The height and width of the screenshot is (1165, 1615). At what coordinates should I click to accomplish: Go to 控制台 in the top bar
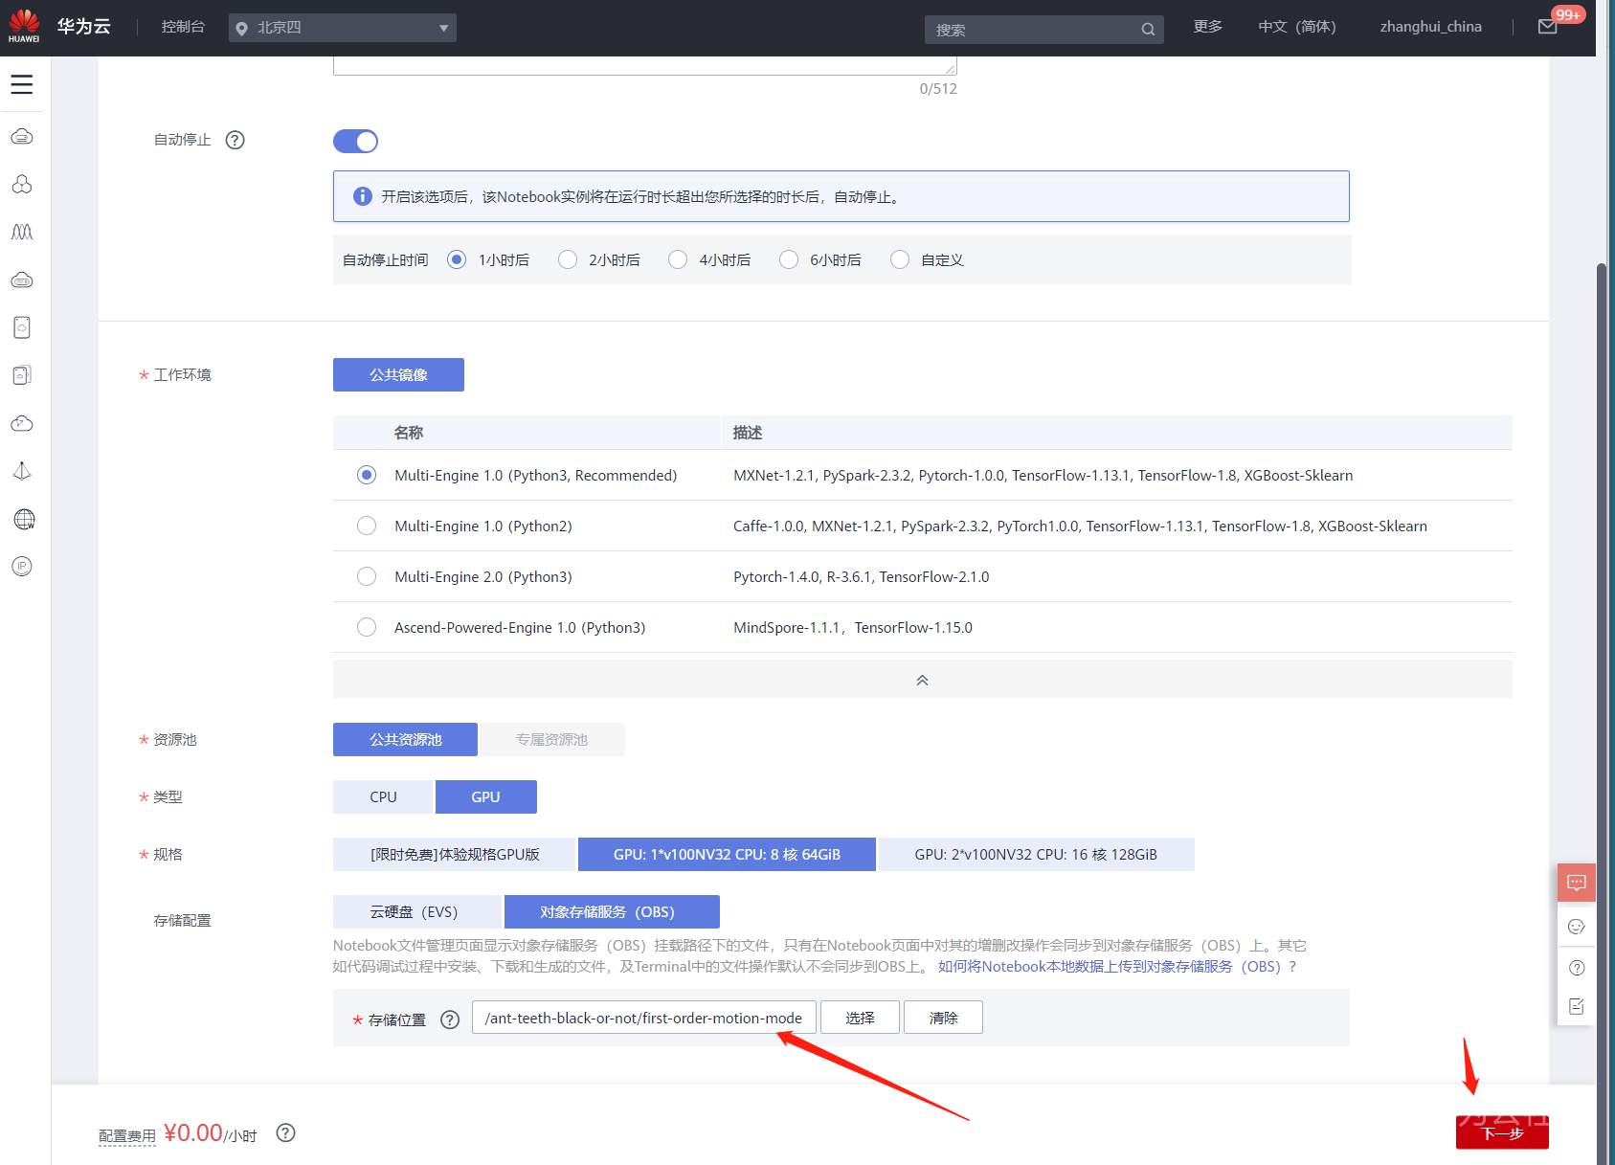click(183, 27)
